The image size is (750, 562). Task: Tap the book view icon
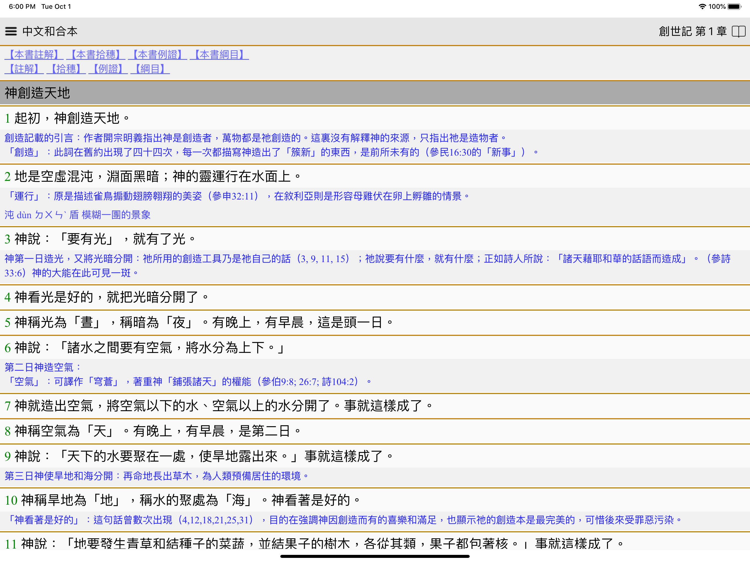pyautogui.click(x=738, y=32)
